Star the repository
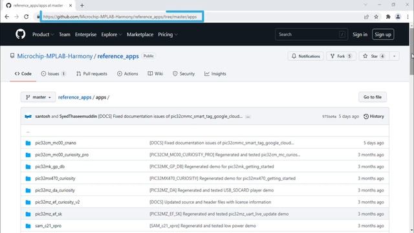The height and width of the screenshot is (233, 414). click(x=374, y=56)
